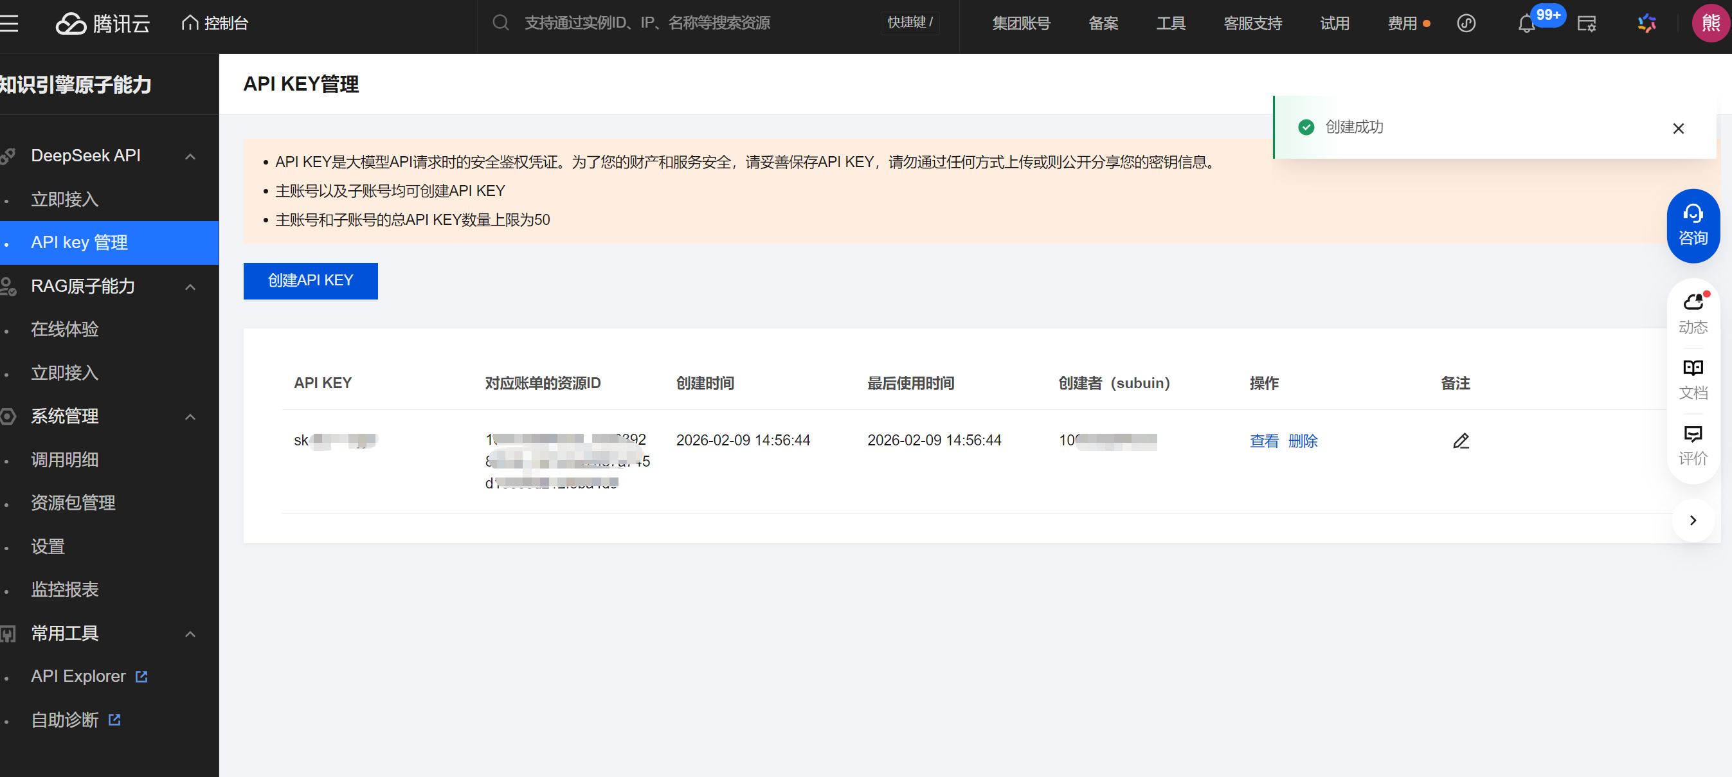Collapse the 系统管理 sidebar section

190,416
